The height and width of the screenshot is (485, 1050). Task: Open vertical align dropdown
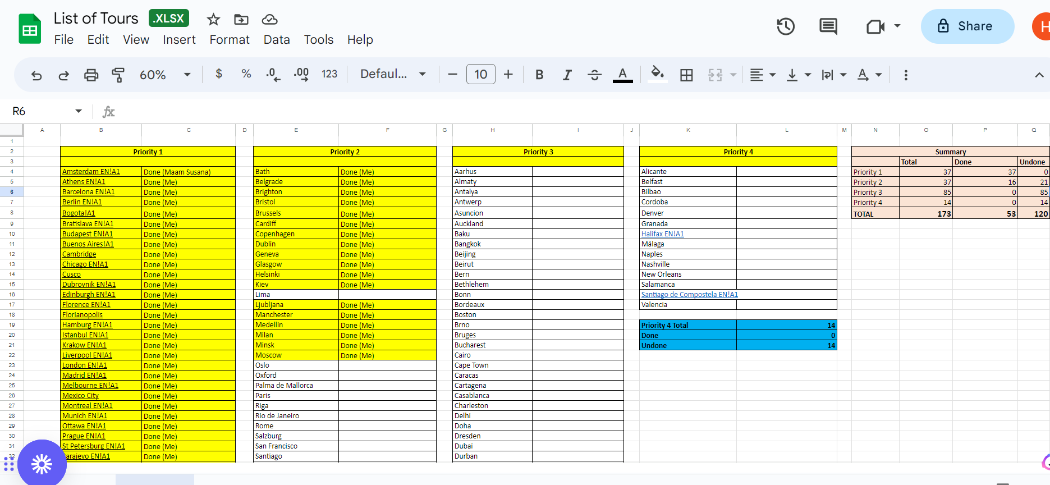coord(799,75)
